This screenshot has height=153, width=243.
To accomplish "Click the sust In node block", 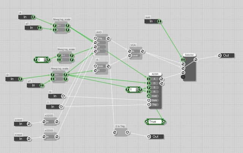I will point(151,21).
